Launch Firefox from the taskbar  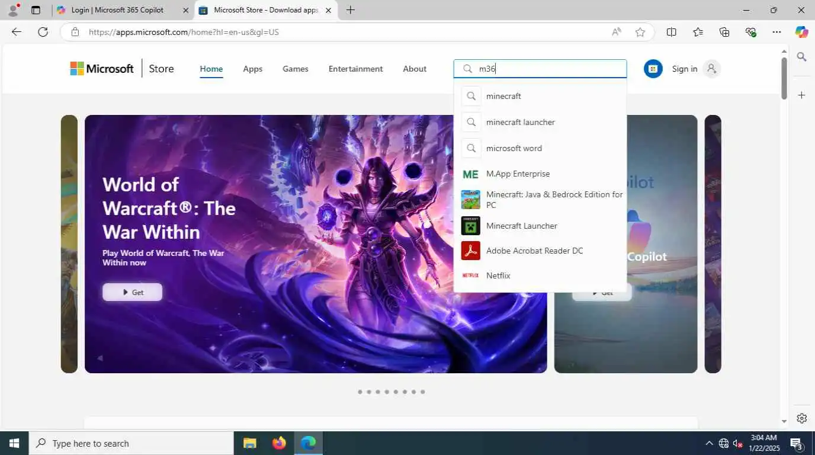tap(279, 443)
